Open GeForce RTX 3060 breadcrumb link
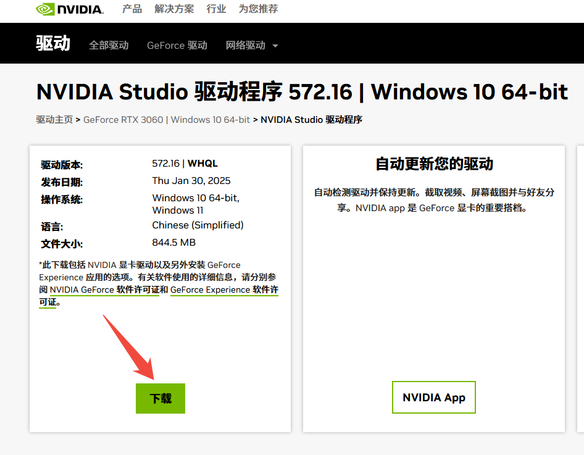Screen dimensions: 584x455 coord(167,120)
